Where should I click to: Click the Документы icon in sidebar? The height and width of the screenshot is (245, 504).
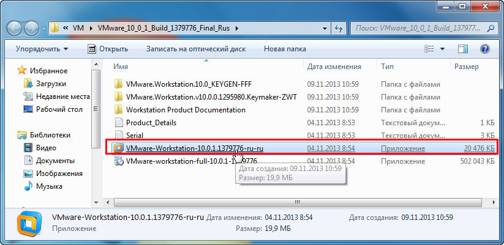tap(28, 160)
